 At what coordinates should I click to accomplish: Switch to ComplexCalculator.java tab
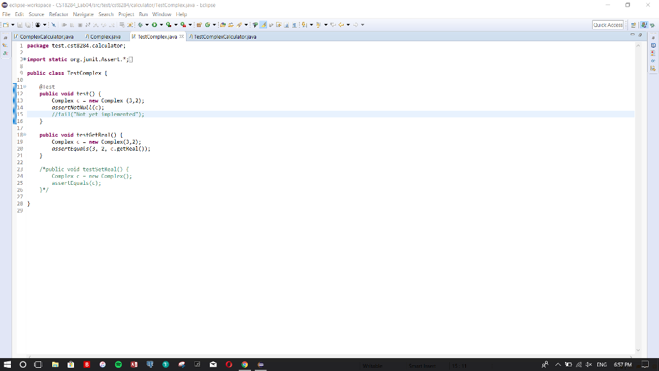click(x=43, y=37)
